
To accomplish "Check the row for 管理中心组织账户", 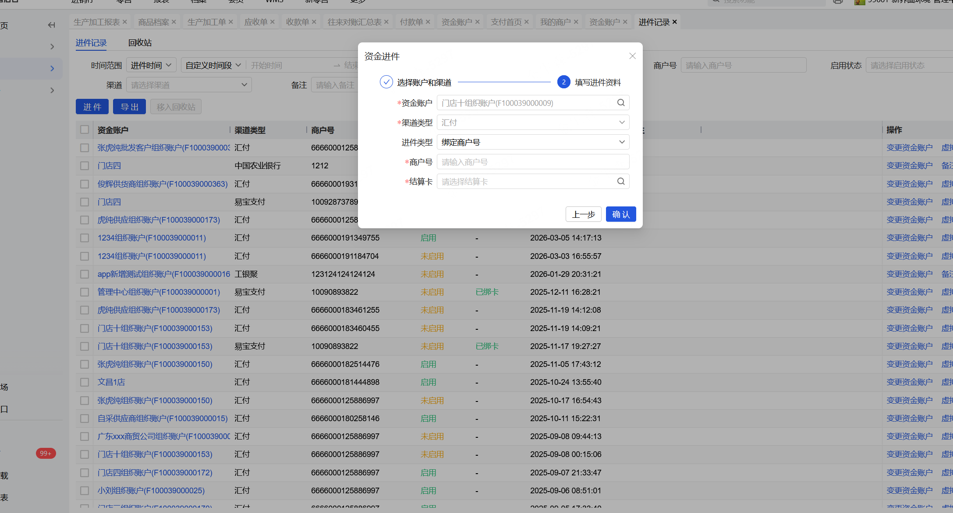I will [x=85, y=292].
